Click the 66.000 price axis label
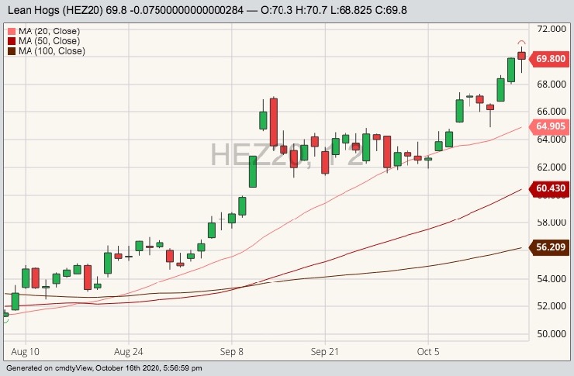Image resolution: width=574 pixels, height=376 pixels. tap(552, 112)
